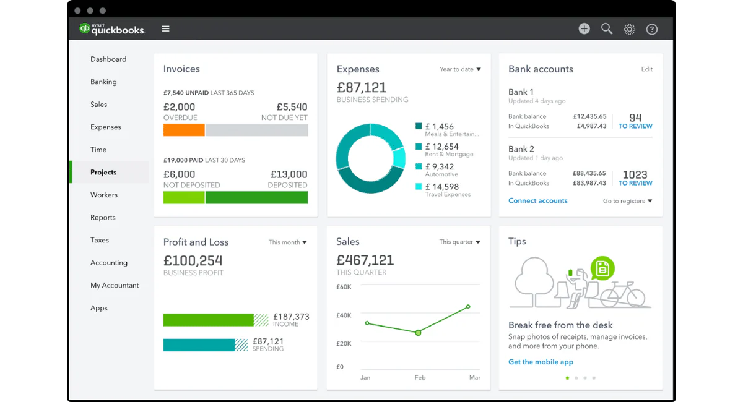Viewport: 743px width, 402px height.
Task: Open the settings gear icon
Action: tap(629, 29)
